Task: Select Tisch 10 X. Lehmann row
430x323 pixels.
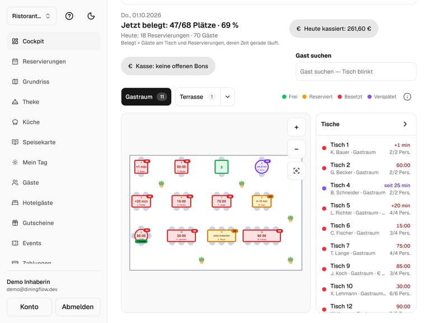Action: (x=366, y=289)
